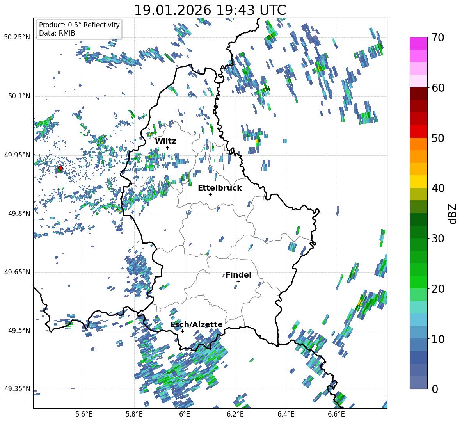
Task: Click the 5.8°E longitude label
Action: 134,414
